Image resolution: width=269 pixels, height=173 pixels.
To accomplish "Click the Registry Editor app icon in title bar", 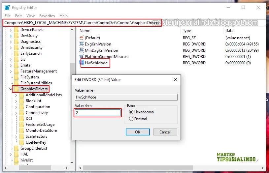I will [7, 8].
